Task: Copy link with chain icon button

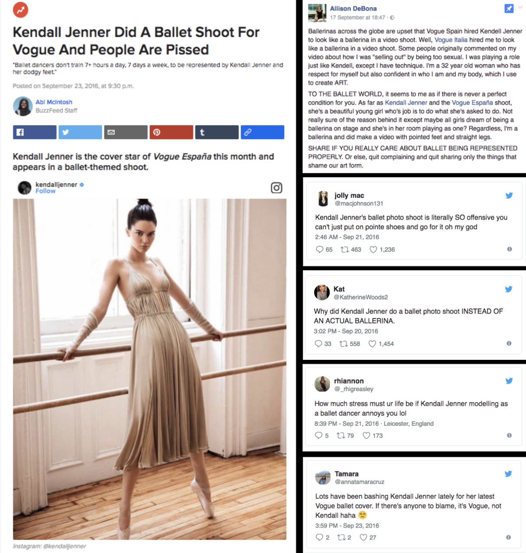Action: pos(262,132)
